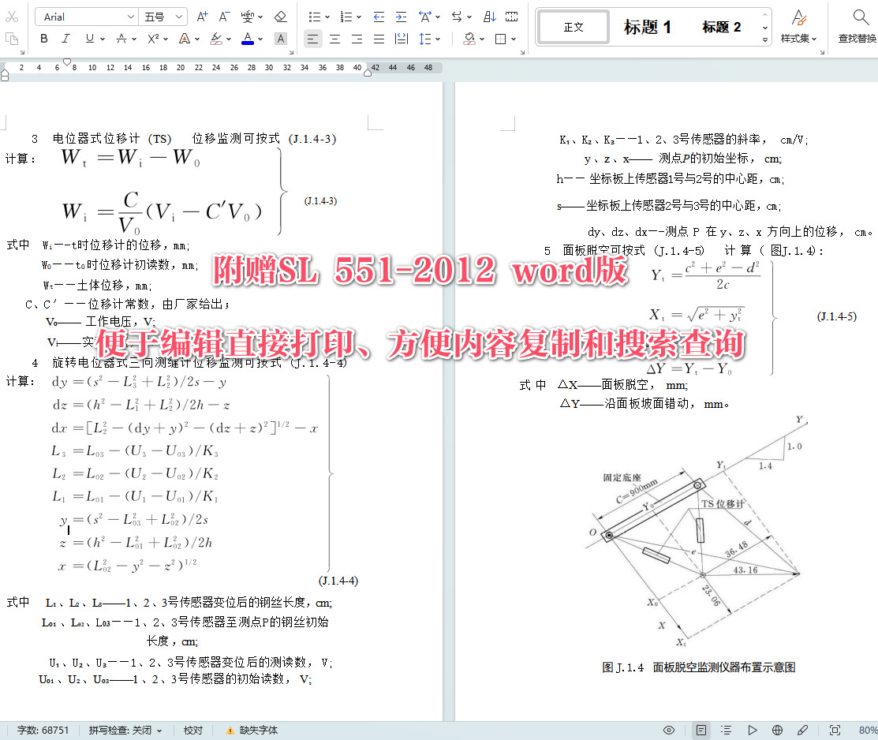Open the Format Painter tool

pyautogui.click(x=13, y=39)
